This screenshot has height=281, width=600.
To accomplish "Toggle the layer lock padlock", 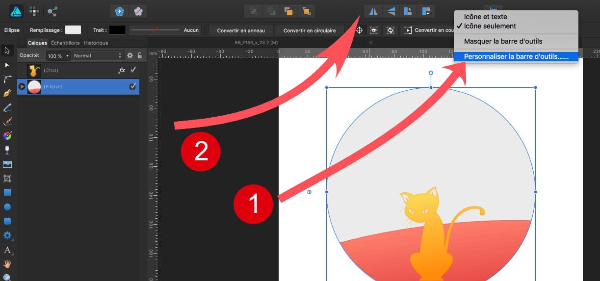I will (x=139, y=55).
